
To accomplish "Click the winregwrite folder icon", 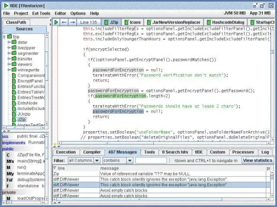I will 14,69.
